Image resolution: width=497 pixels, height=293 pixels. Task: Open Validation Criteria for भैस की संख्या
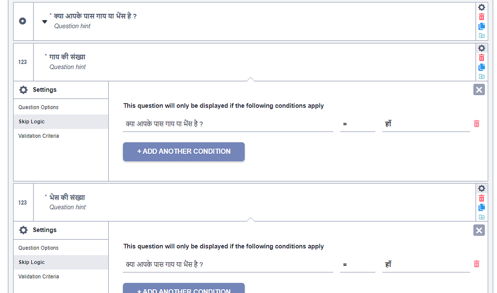coord(39,277)
